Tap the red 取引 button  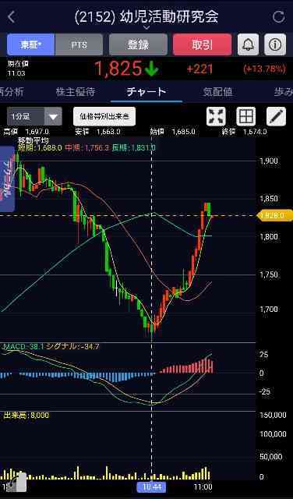point(203,44)
